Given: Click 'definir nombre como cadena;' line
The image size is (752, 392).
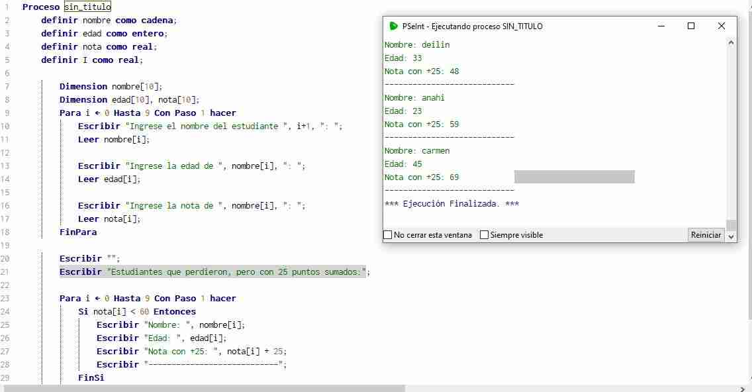Looking at the screenshot, I should [x=109, y=20].
